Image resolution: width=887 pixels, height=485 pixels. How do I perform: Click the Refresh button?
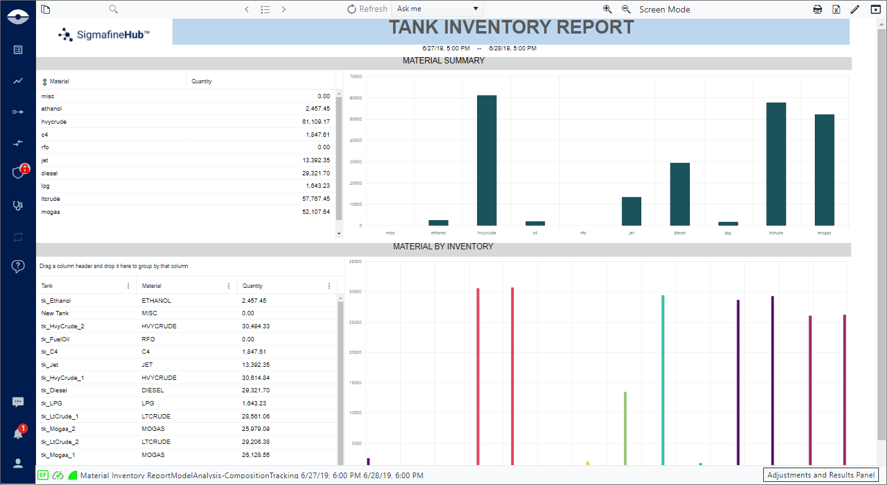(367, 9)
